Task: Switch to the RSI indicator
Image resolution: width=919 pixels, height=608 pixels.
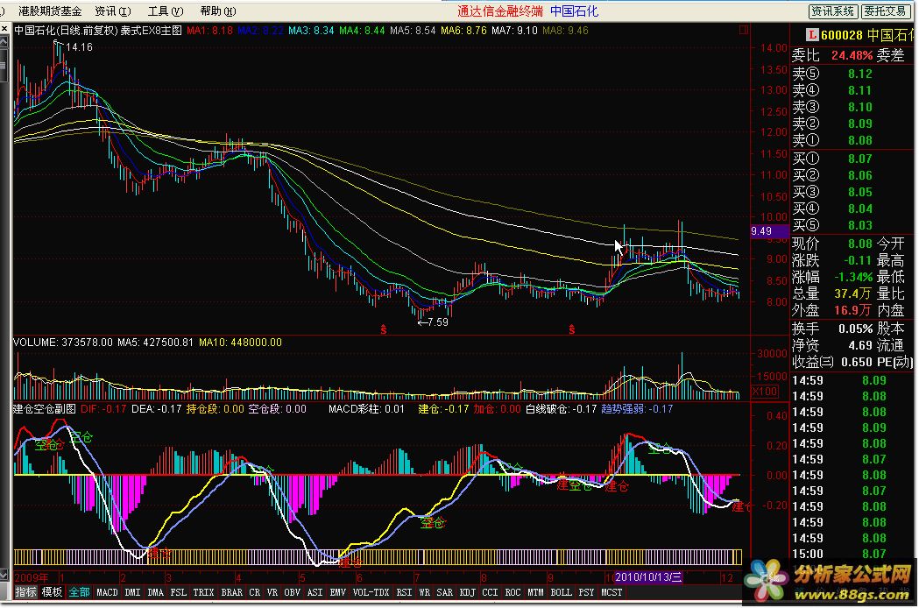Action: pos(404,593)
